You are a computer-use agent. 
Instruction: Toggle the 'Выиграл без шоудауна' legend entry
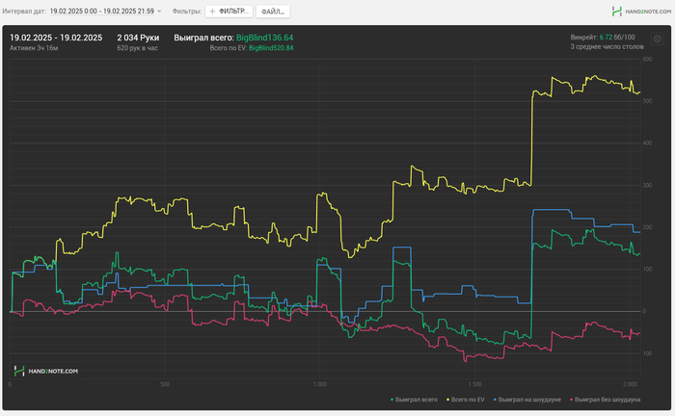point(605,400)
